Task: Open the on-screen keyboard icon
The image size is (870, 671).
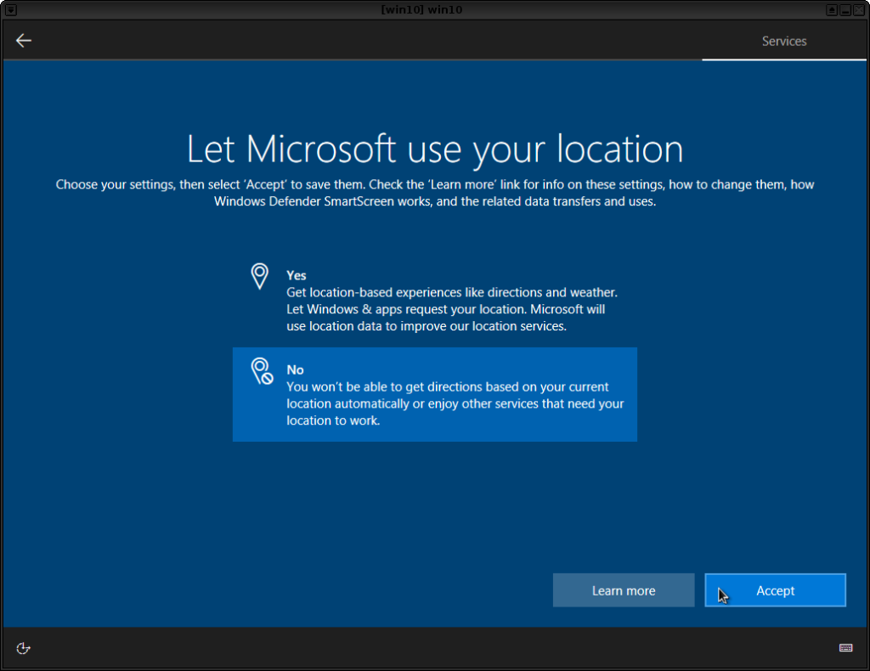Action: pyautogui.click(x=845, y=648)
